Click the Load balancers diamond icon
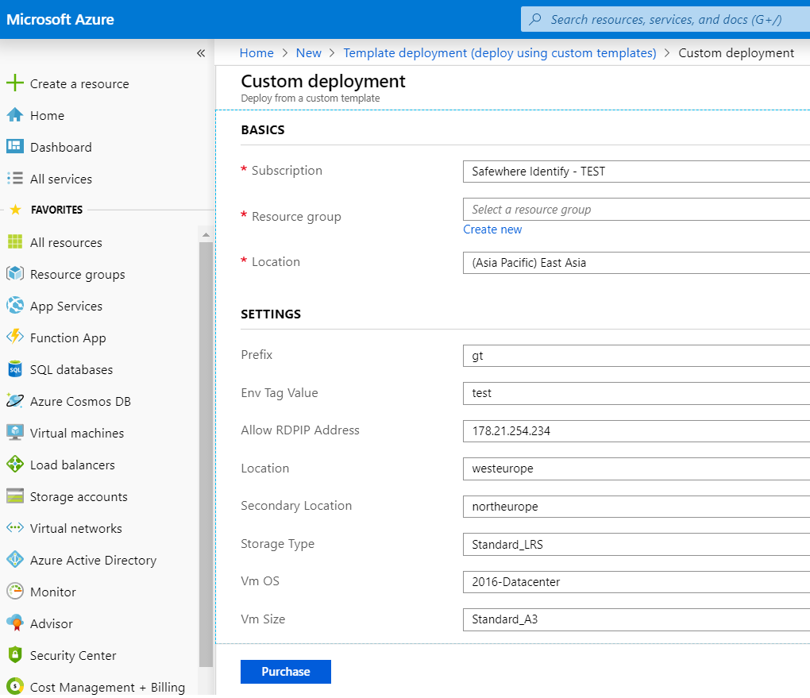Image resolution: width=810 pixels, height=698 pixels. (15, 464)
